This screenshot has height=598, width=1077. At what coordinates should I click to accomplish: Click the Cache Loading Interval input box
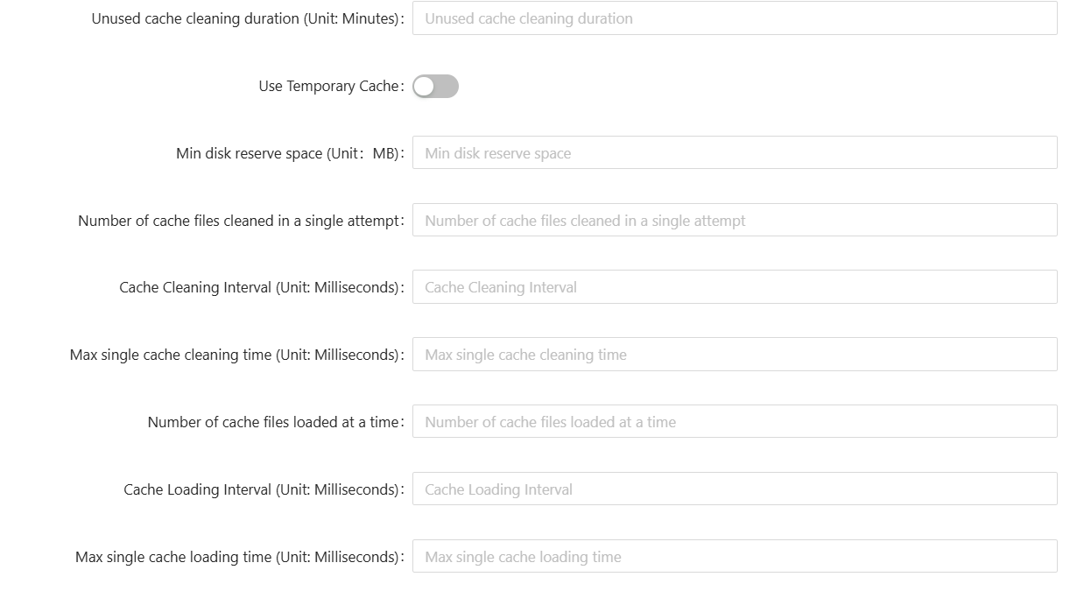(x=734, y=489)
